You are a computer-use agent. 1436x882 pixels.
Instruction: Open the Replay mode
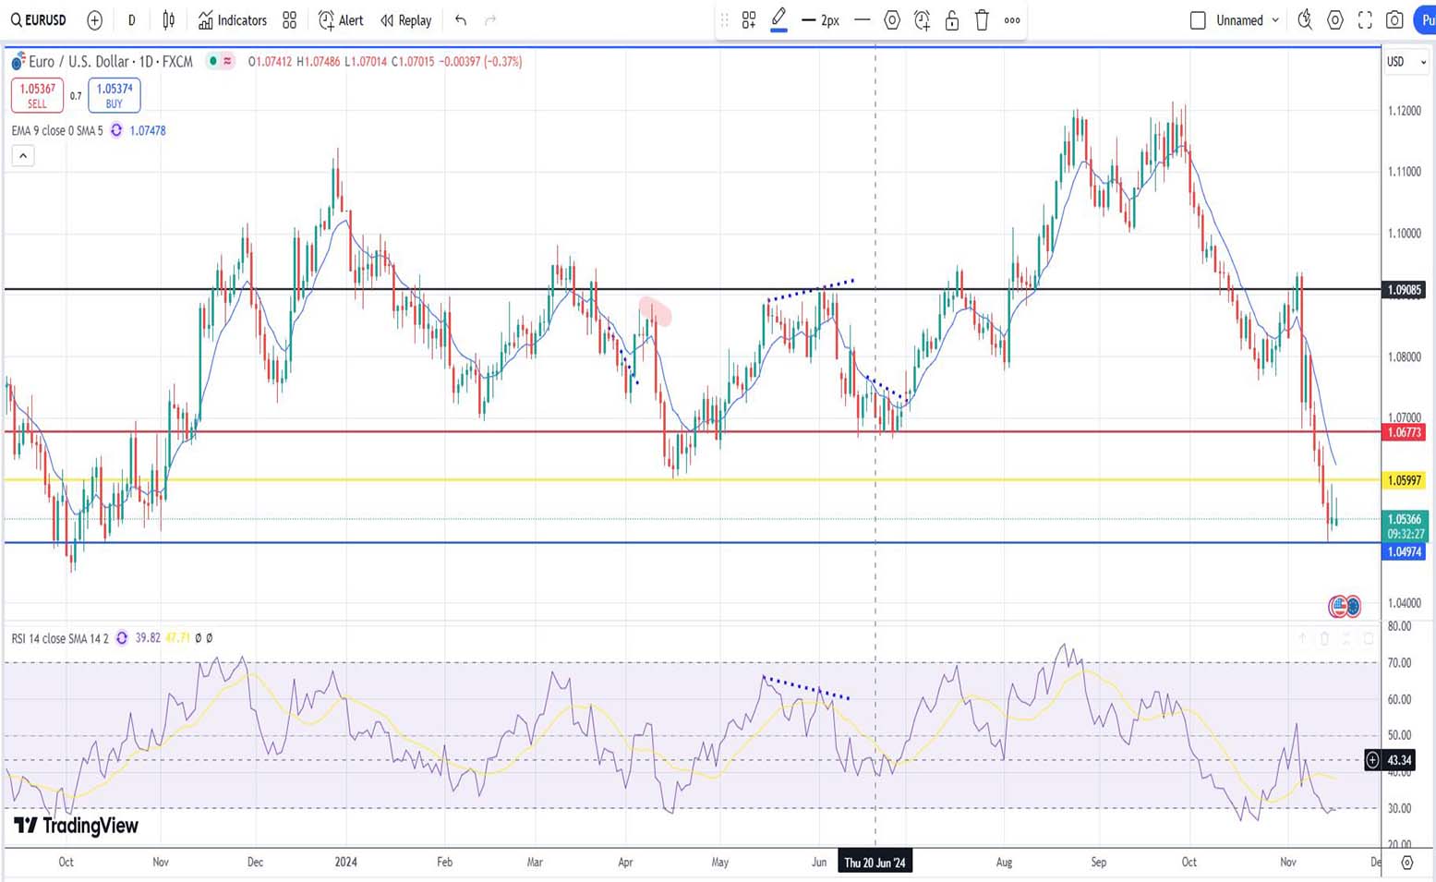pyautogui.click(x=405, y=20)
